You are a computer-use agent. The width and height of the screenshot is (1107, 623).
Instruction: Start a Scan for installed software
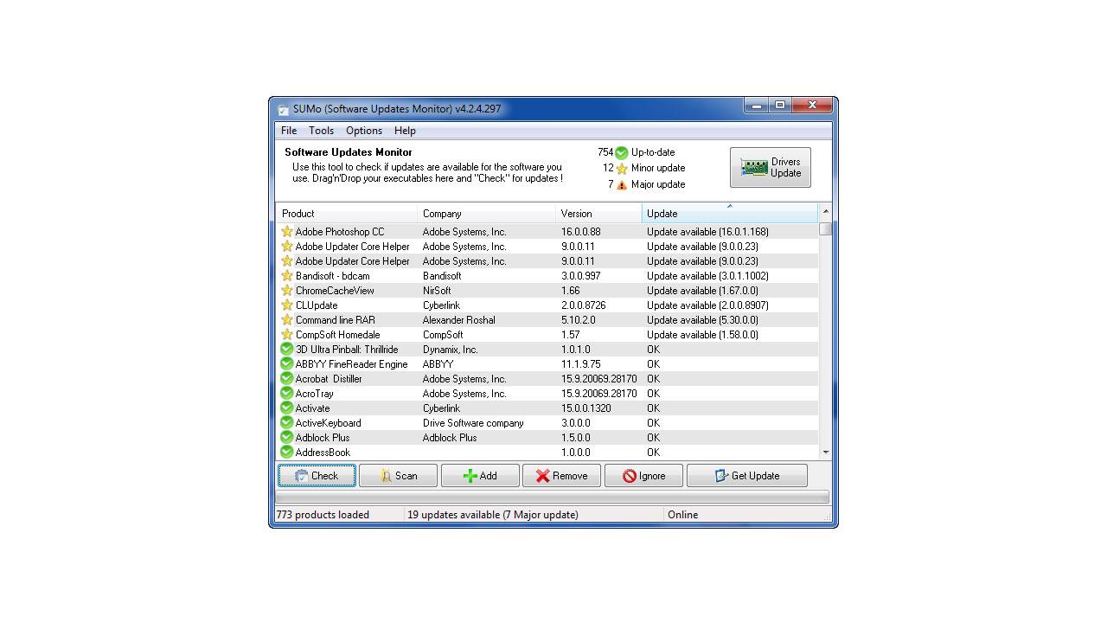(x=398, y=476)
